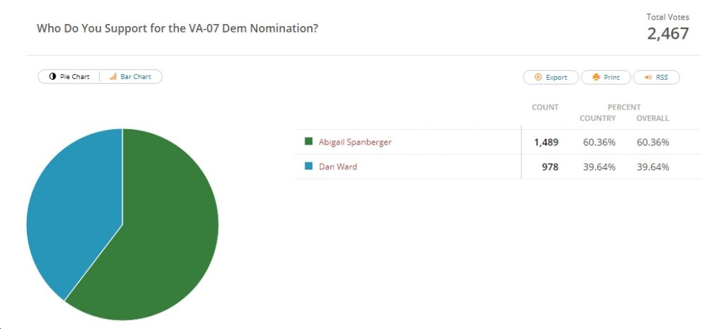The image size is (724, 329).
Task: Click the OVERALL percent column header
Action: point(653,119)
